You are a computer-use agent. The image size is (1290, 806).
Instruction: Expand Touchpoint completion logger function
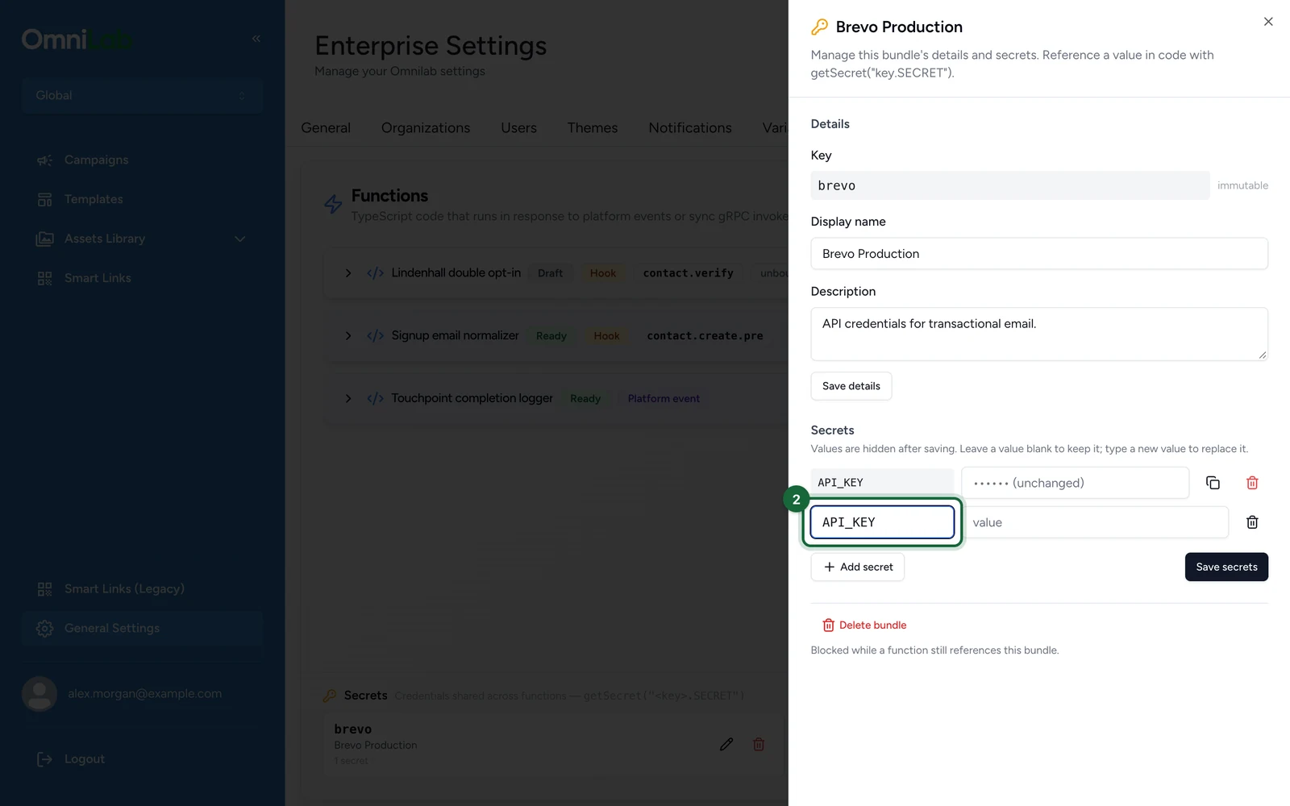click(x=348, y=398)
